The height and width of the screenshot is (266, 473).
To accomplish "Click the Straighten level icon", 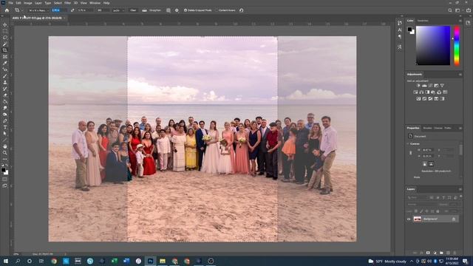I will pos(144,10).
